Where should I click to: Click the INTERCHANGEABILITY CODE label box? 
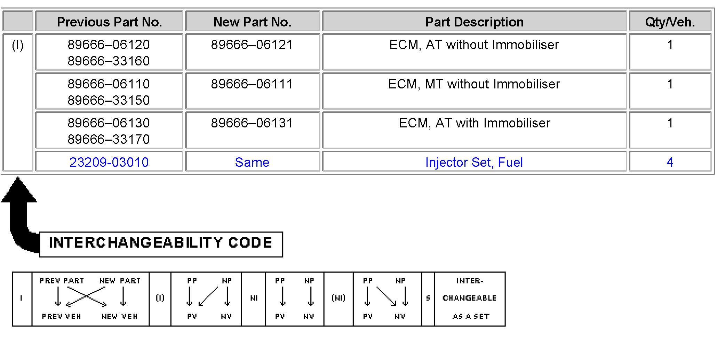tap(161, 243)
